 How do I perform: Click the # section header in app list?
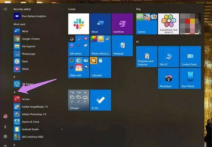[14, 77]
